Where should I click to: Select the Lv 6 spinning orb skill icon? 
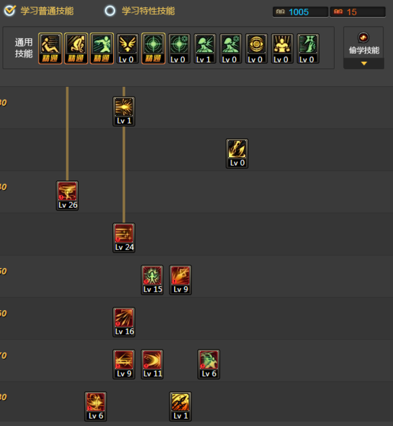click(96, 406)
